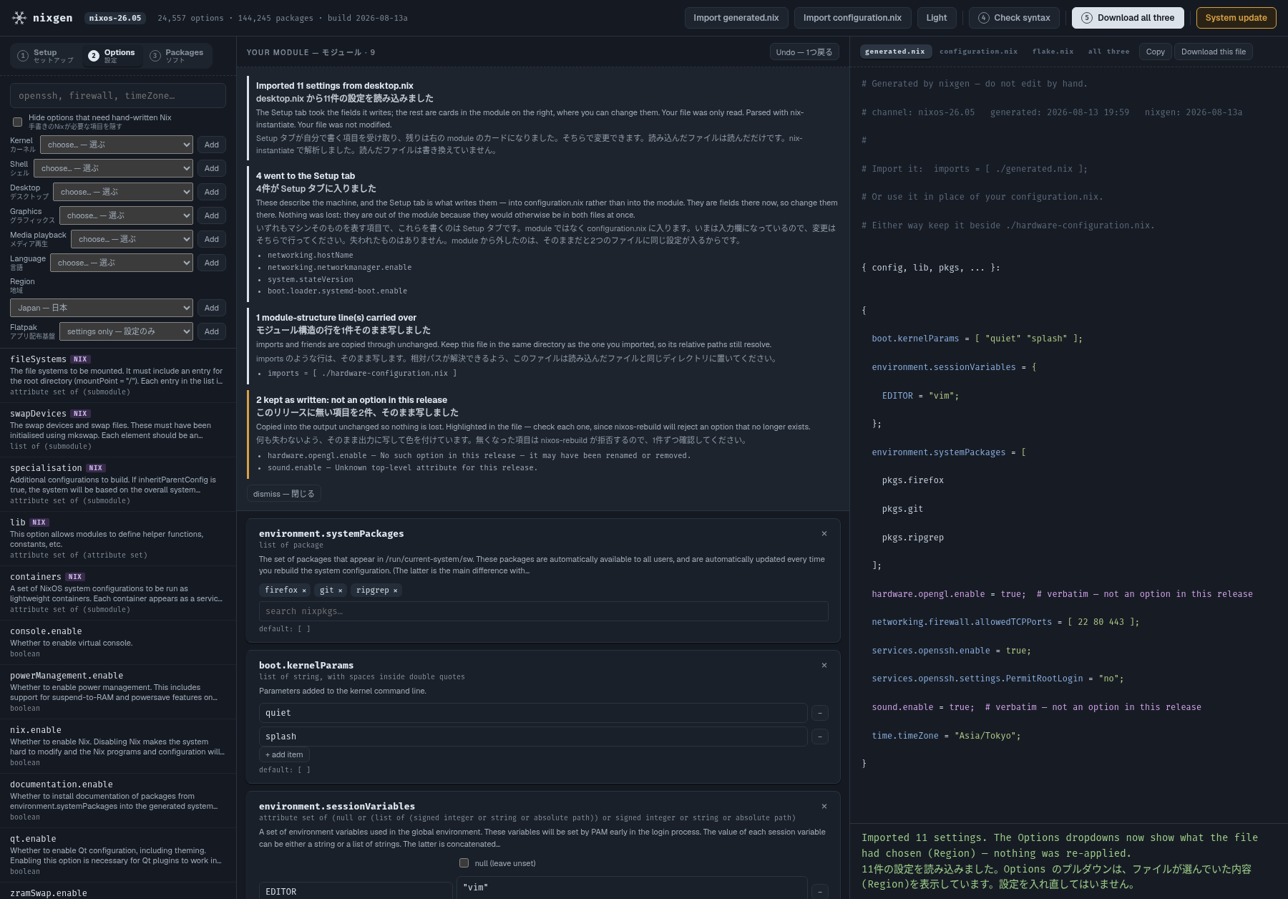Show the configuration.nix output tab
This screenshot has width=1288, height=899.
978,52
